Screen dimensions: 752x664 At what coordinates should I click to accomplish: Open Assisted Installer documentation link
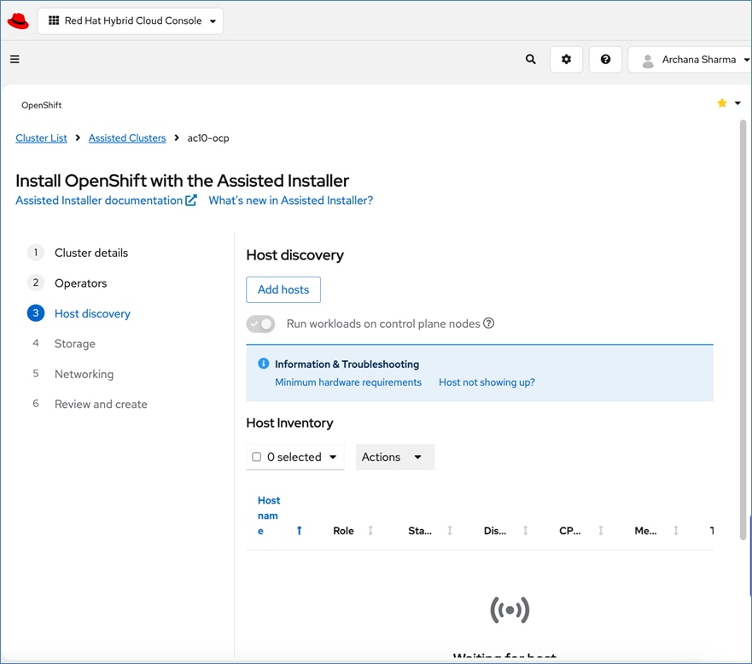point(106,201)
